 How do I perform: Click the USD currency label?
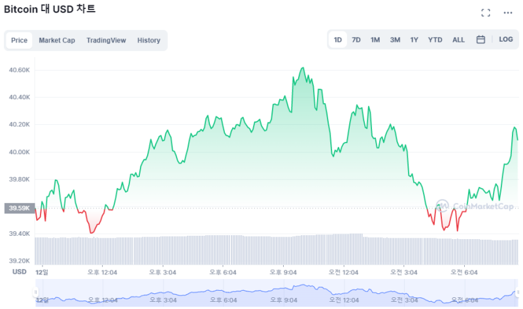point(20,272)
